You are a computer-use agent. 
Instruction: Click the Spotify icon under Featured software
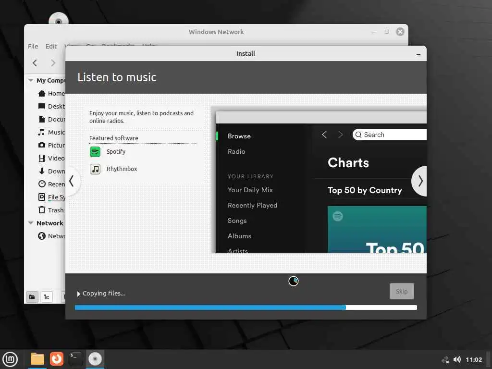[95, 152]
